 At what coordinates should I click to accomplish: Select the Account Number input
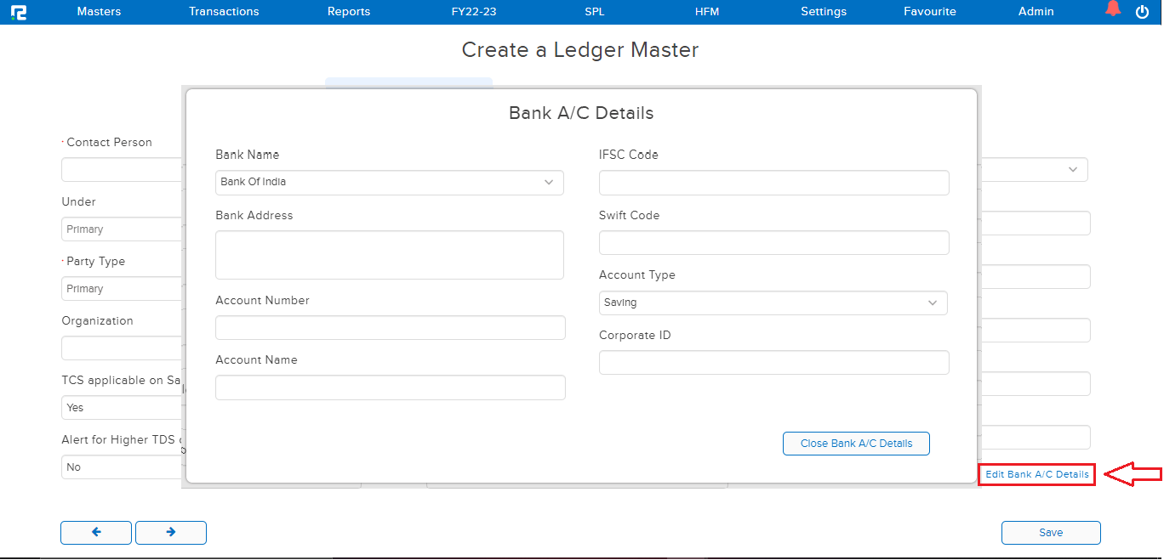pyautogui.click(x=390, y=328)
